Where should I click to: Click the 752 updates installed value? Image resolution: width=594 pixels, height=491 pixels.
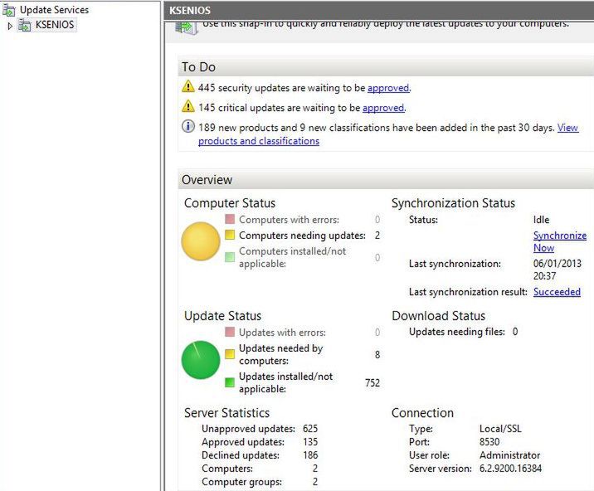(372, 382)
